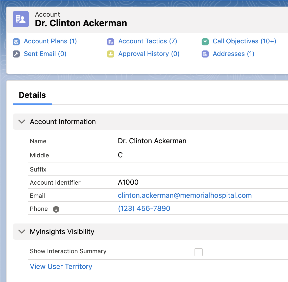This screenshot has width=288, height=282.
Task: Select the Details tab
Action: point(32,95)
